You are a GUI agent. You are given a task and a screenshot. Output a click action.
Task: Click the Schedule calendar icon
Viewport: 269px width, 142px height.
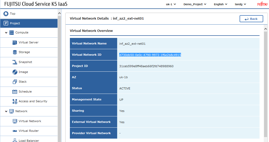15,92
